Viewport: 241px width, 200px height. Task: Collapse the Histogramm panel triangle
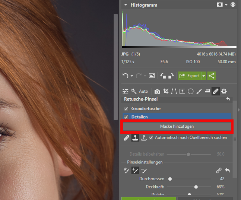click(126, 5)
